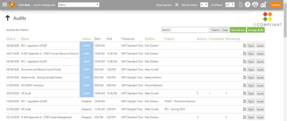Click the 'Audits for Demo' text
Image resolution: width=287 pixels, height=121 pixels.
click(17, 30)
